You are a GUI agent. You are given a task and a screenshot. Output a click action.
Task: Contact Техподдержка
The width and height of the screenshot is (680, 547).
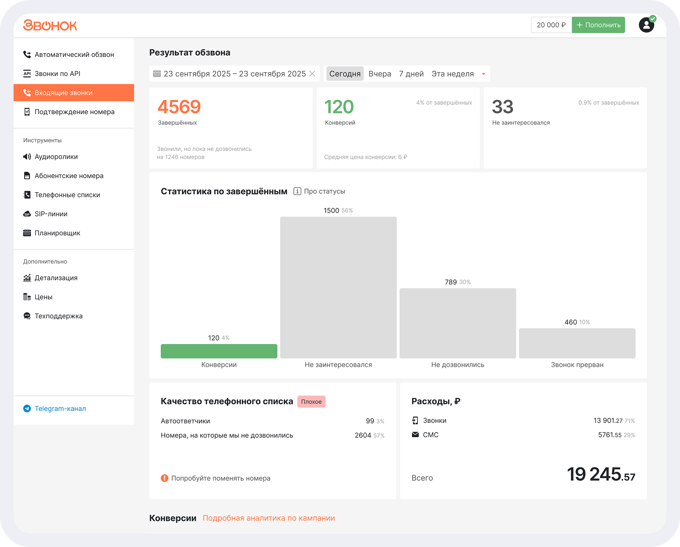[x=74, y=316]
